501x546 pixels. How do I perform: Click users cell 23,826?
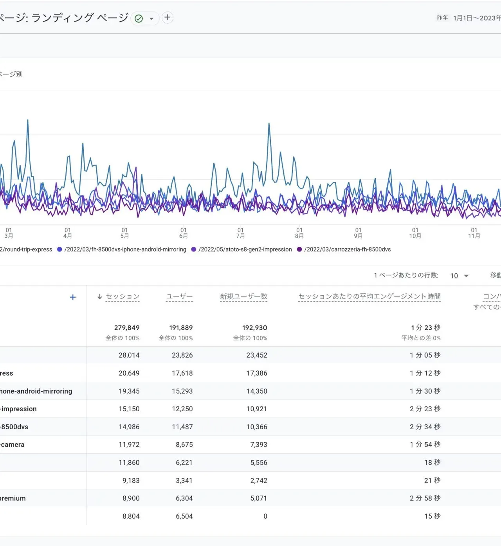pos(182,355)
